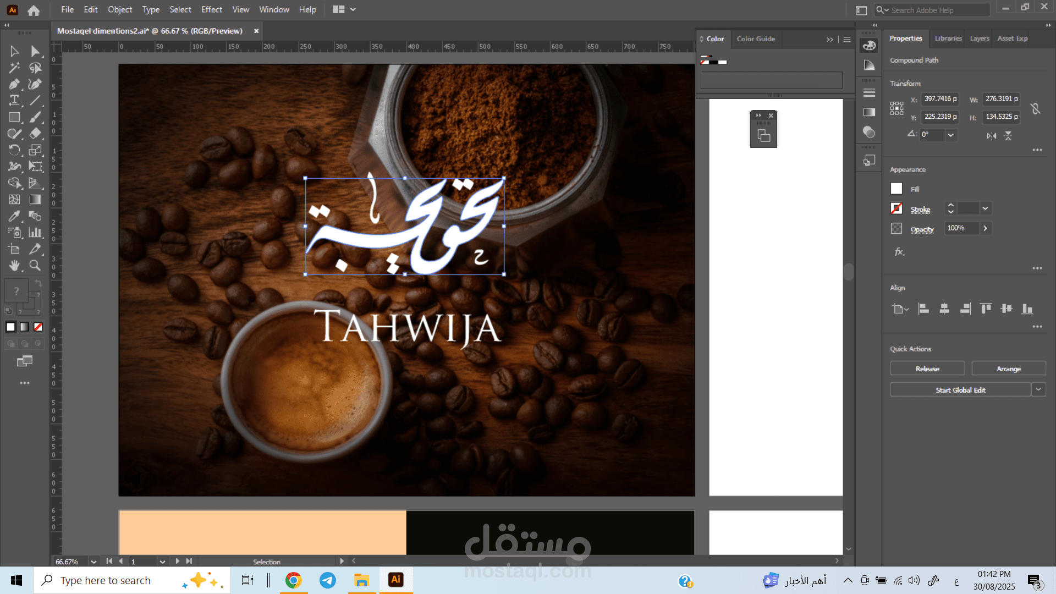Click Horizontal Align Center icon
1056x594 pixels.
[x=944, y=309]
